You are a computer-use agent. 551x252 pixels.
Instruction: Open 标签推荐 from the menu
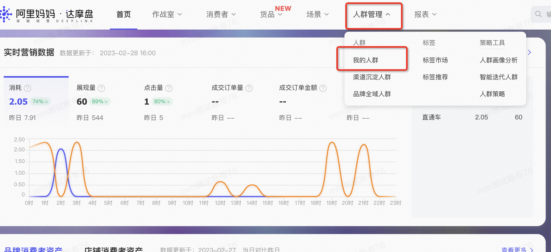[435, 77]
